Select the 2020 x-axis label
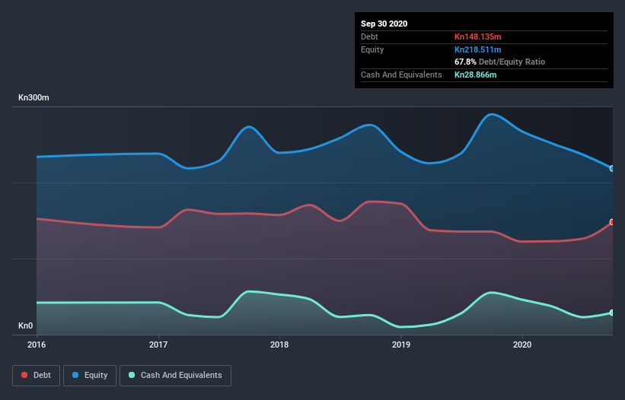The image size is (625, 400). click(522, 344)
